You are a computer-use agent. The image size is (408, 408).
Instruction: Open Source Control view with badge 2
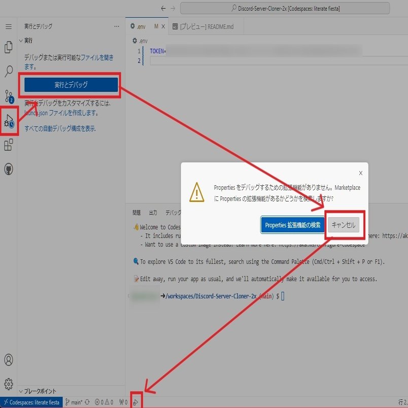9,96
